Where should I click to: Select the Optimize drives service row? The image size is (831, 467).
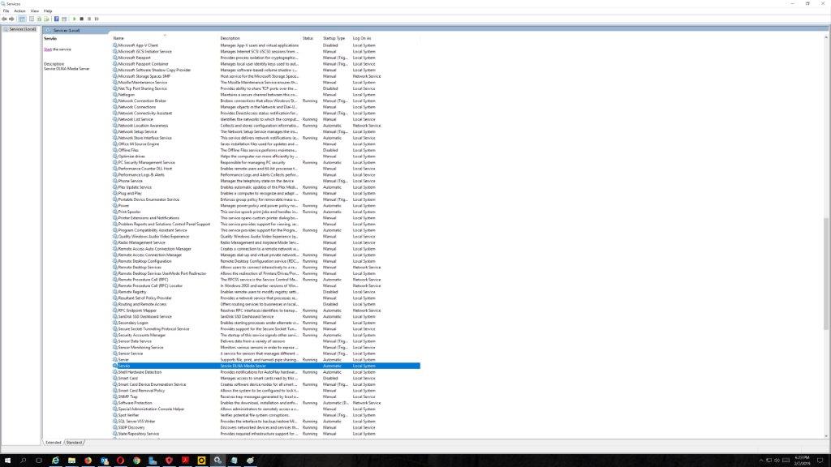pyautogui.click(x=266, y=156)
